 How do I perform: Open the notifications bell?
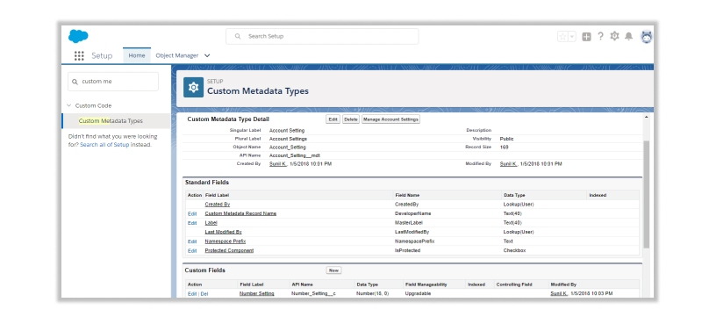tap(628, 36)
